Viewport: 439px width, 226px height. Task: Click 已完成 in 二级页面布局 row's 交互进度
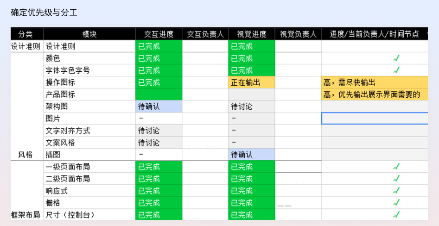(159, 178)
